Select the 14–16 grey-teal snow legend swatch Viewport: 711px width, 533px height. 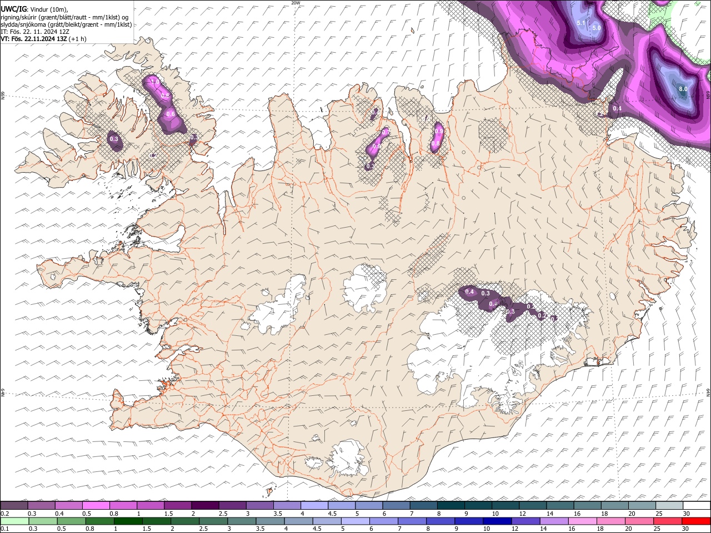560,506
